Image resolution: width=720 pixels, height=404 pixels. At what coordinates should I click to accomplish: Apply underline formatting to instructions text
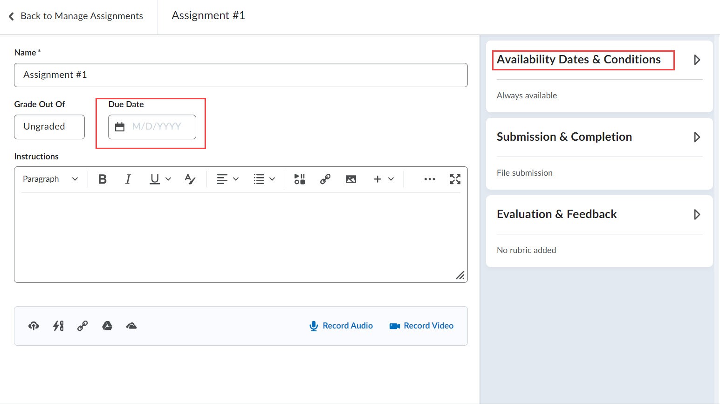(154, 179)
